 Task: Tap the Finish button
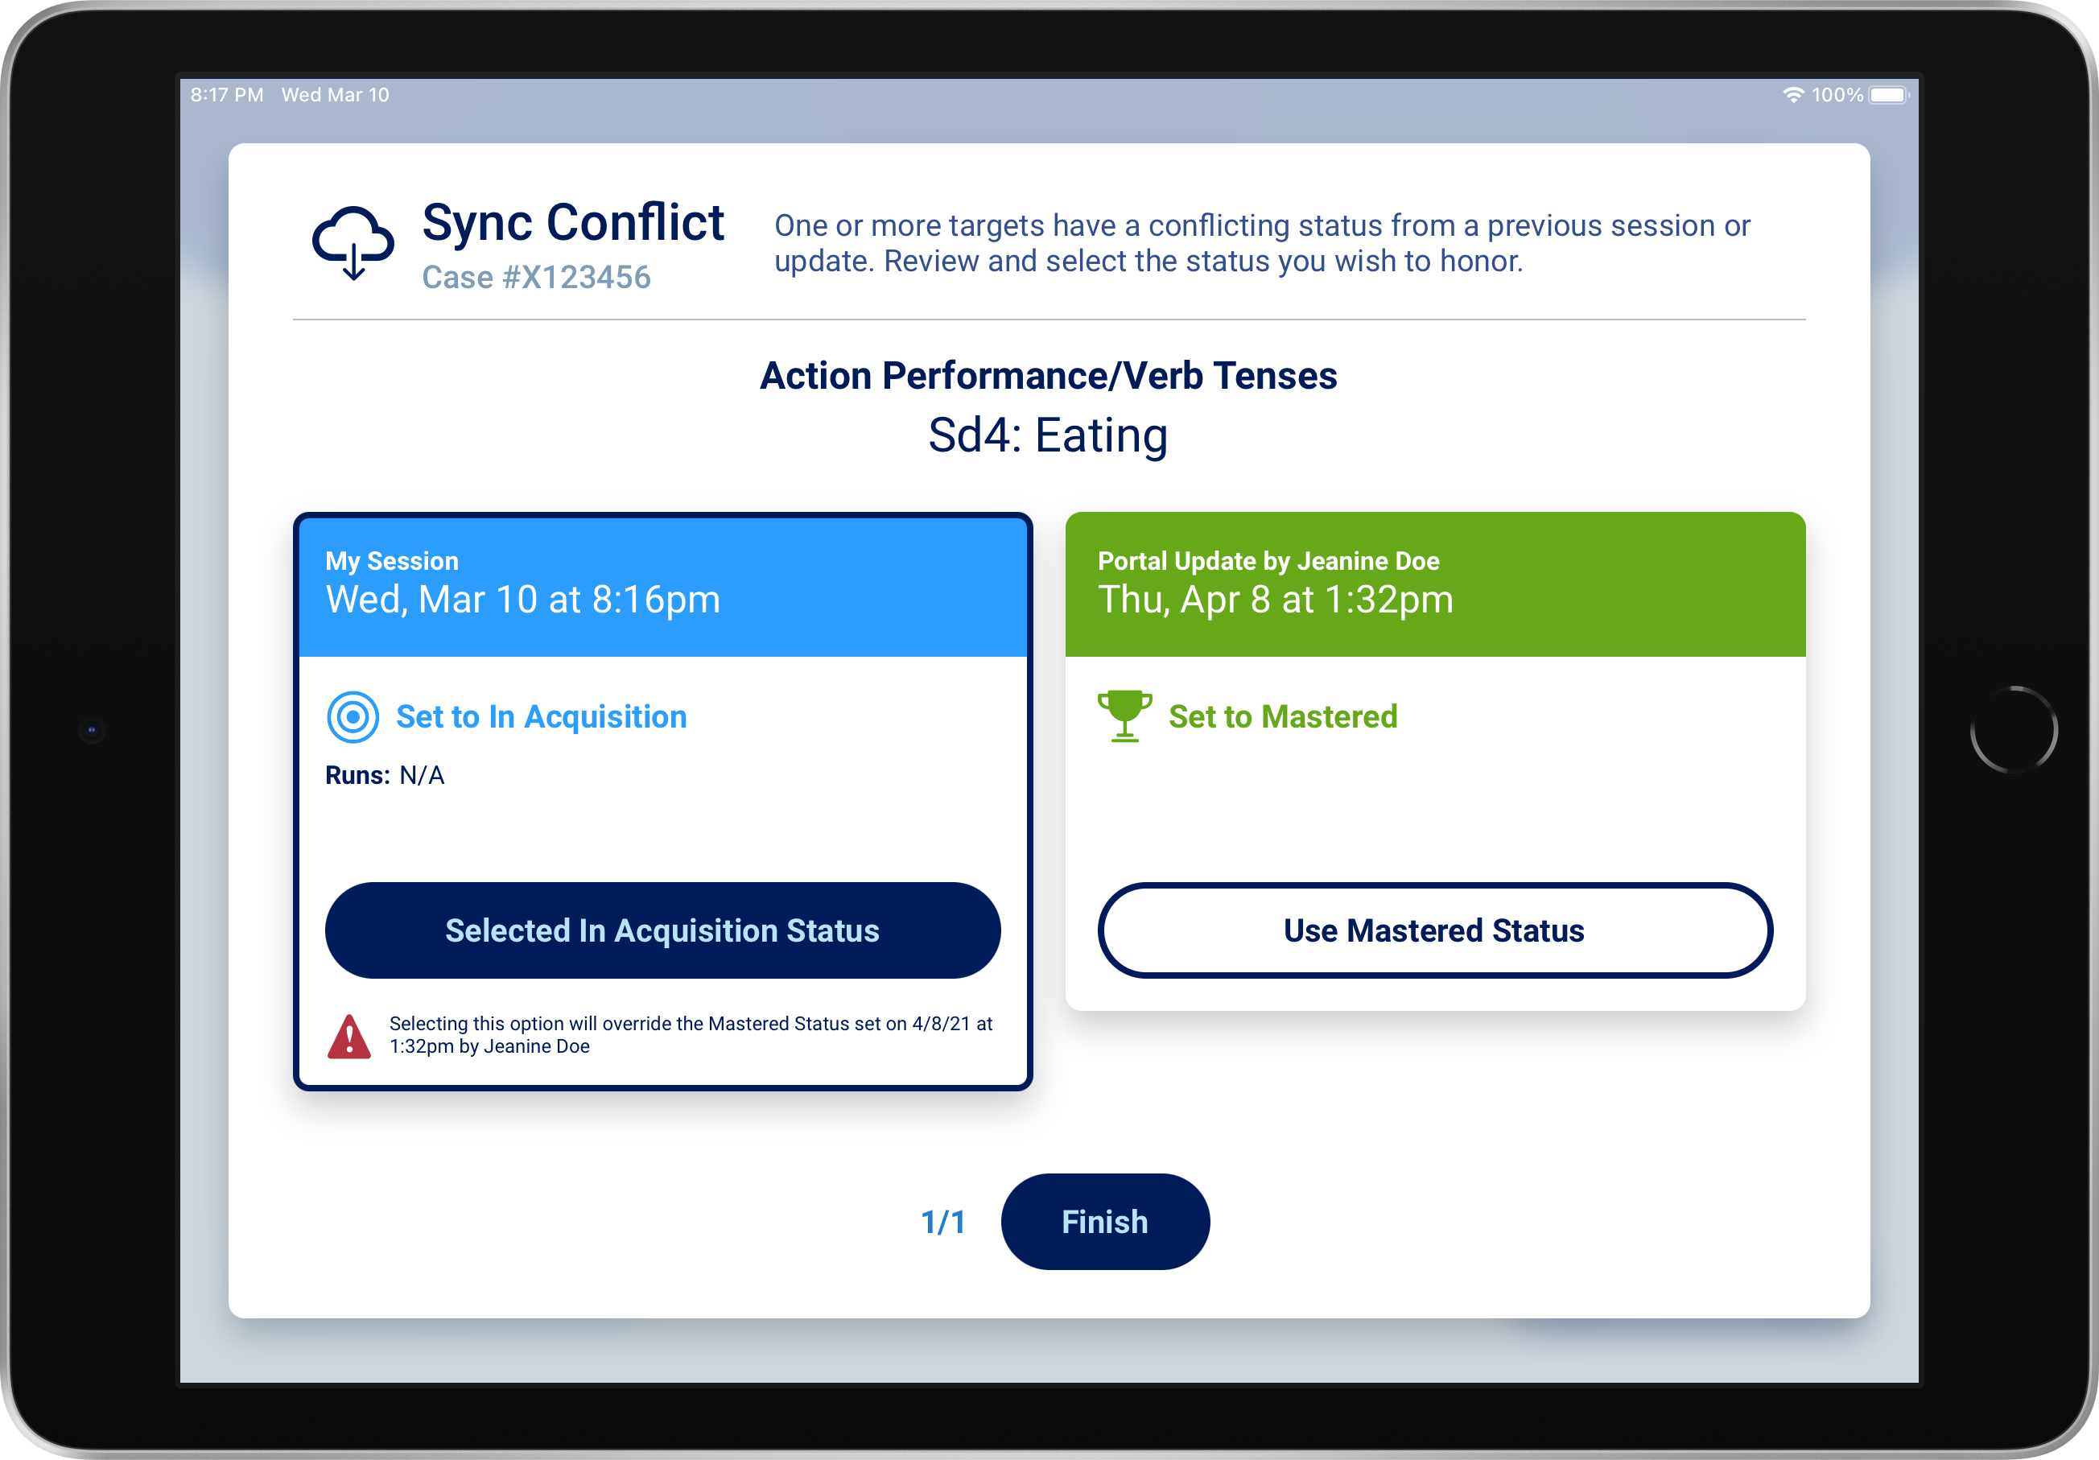pos(1104,1222)
